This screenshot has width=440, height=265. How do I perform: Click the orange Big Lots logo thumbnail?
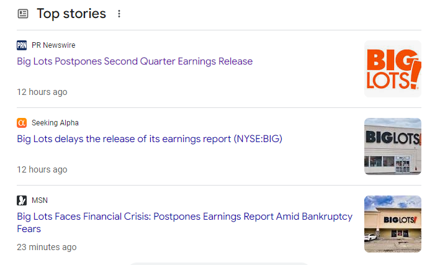(392, 69)
